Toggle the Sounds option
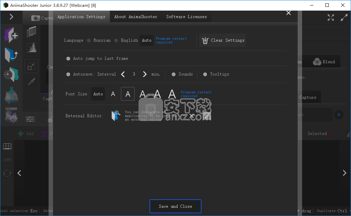Screen dimensions: 351x216 pyautogui.click(x=173, y=74)
